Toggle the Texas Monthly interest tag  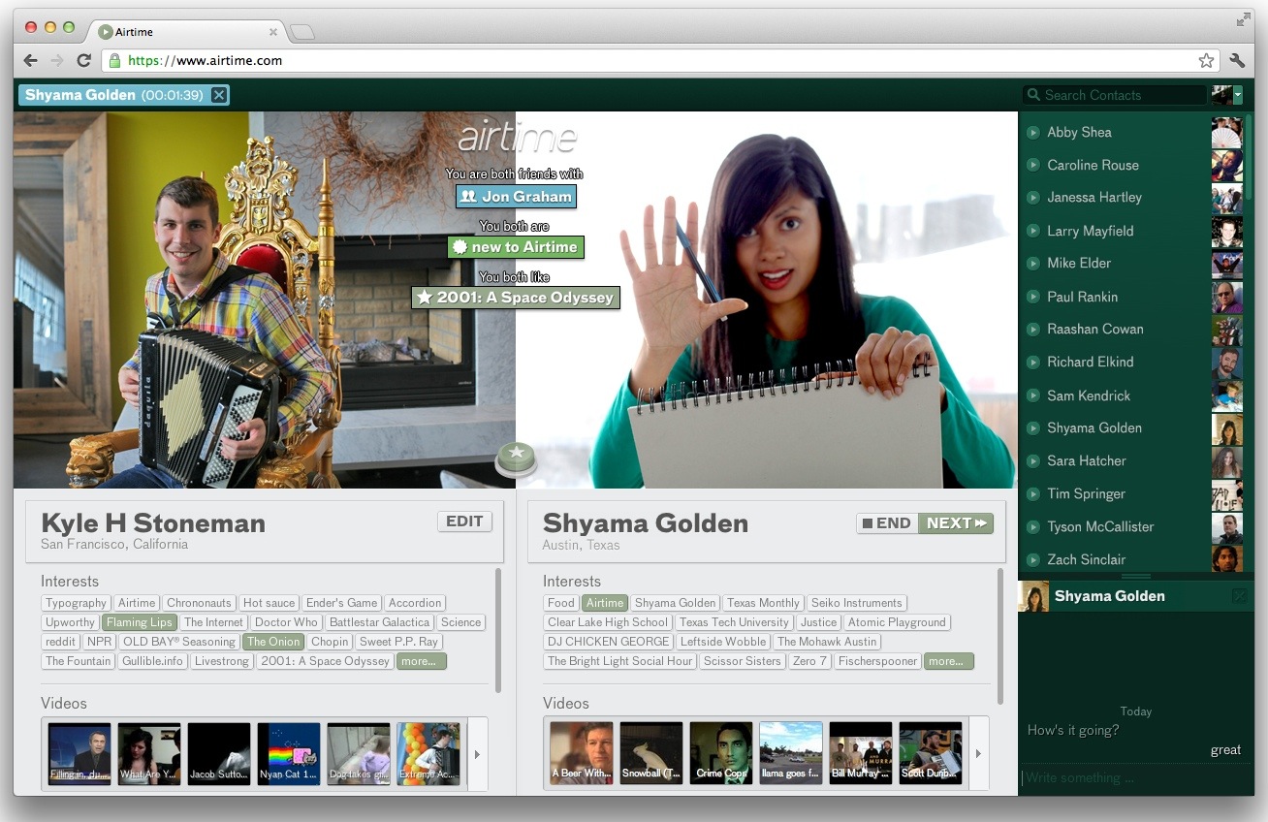(763, 603)
